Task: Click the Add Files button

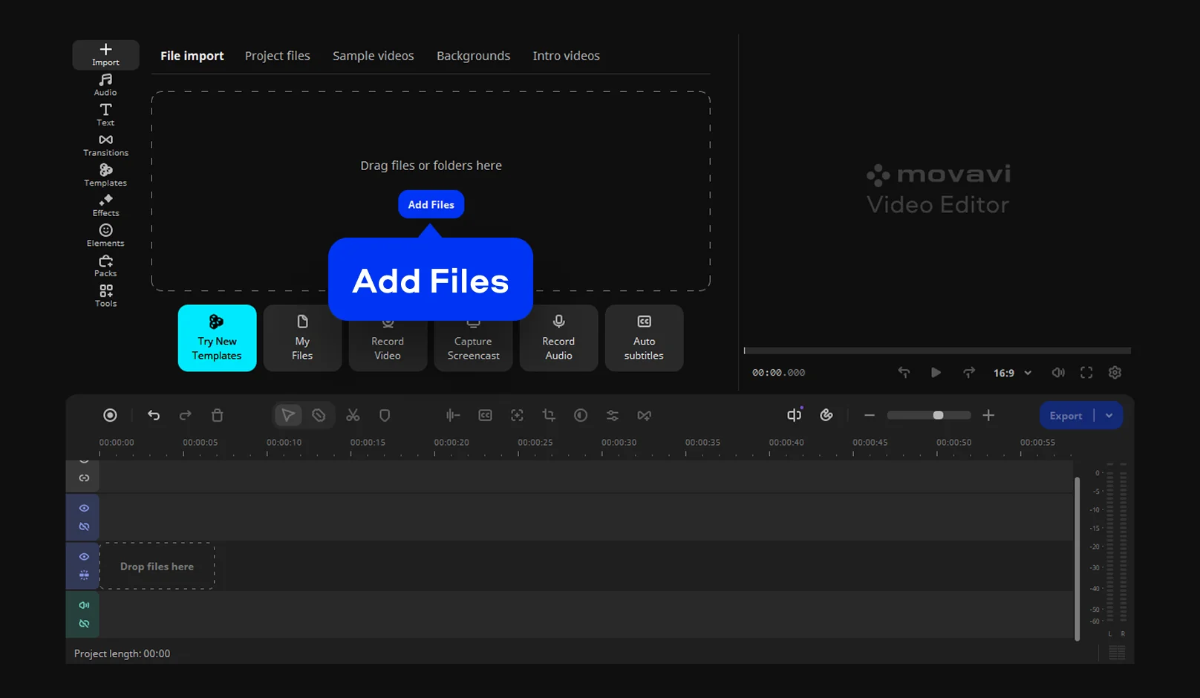Action: pos(431,204)
